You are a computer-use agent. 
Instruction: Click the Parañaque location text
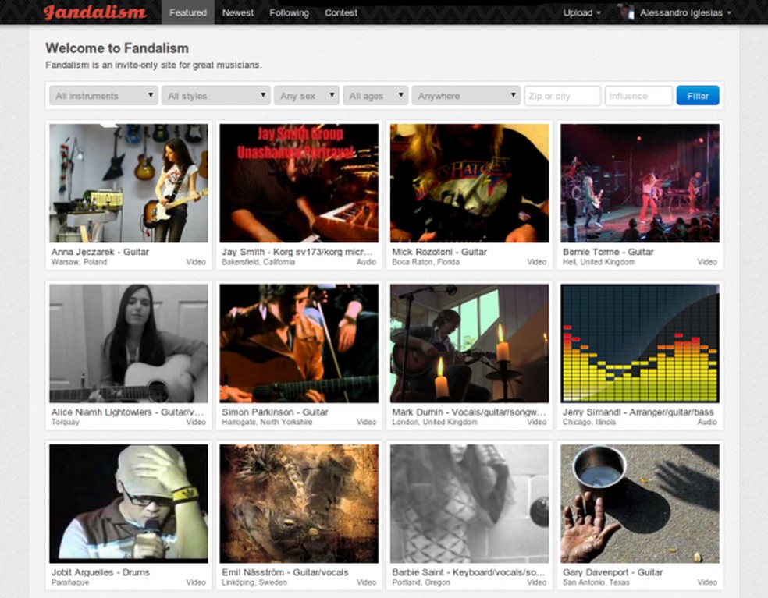tap(70, 583)
